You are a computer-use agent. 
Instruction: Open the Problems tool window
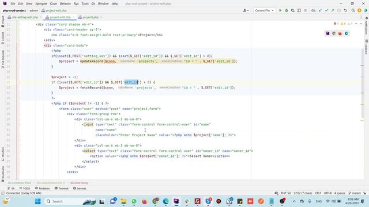(42, 188)
